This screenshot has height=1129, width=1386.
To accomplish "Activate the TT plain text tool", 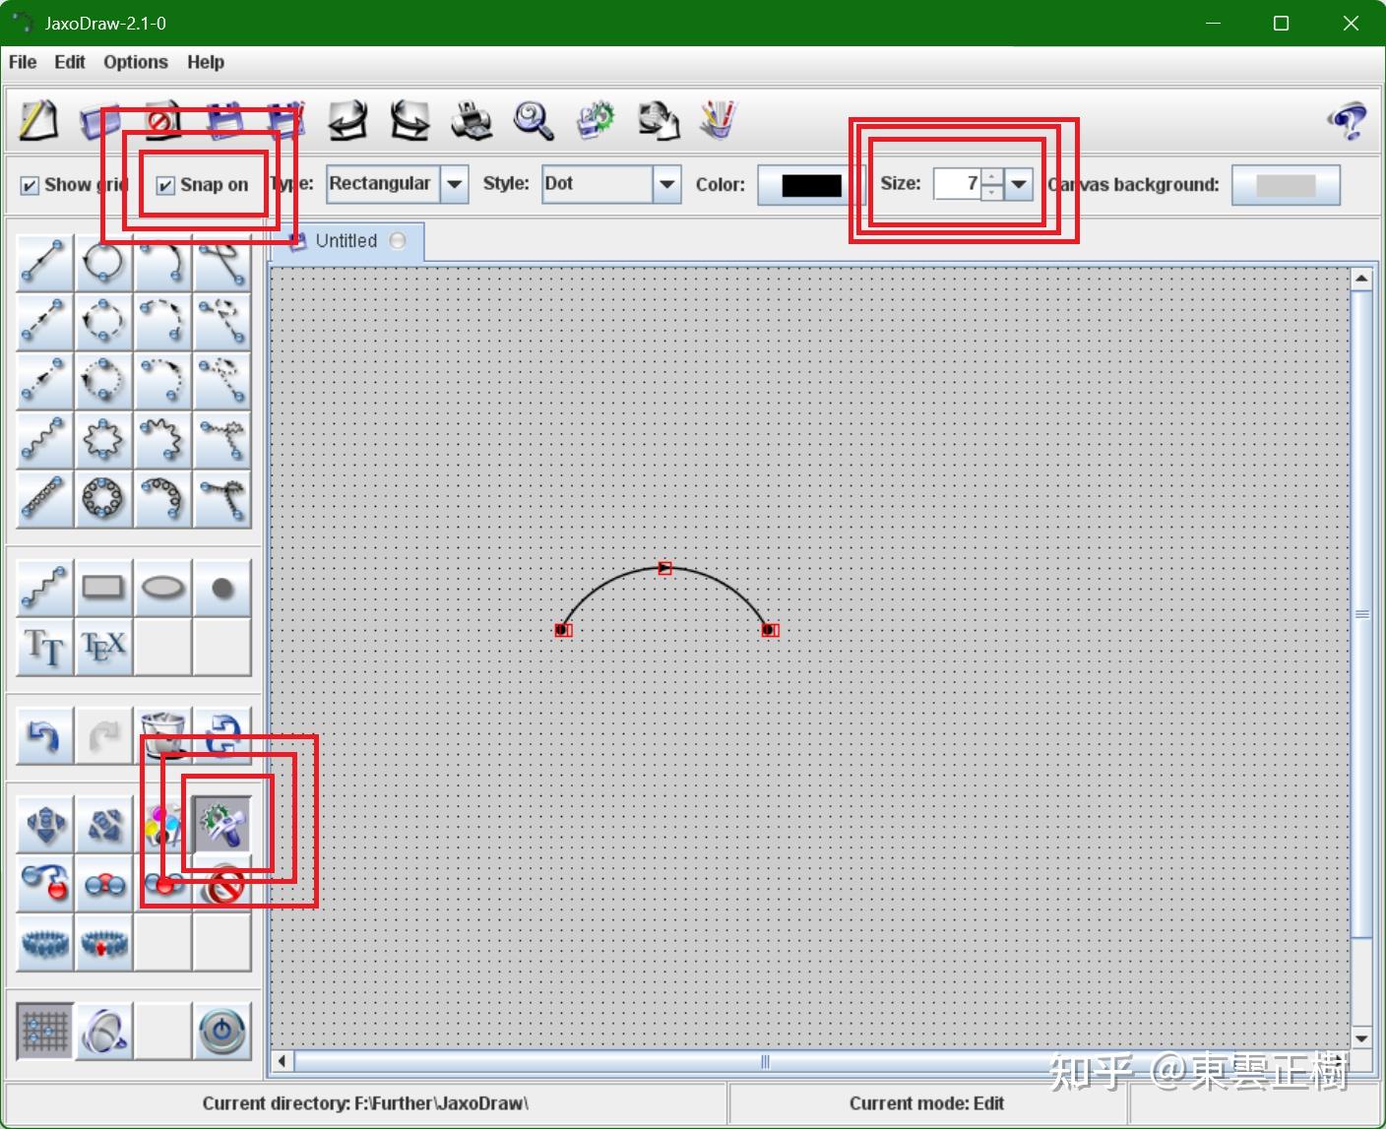I will point(44,647).
